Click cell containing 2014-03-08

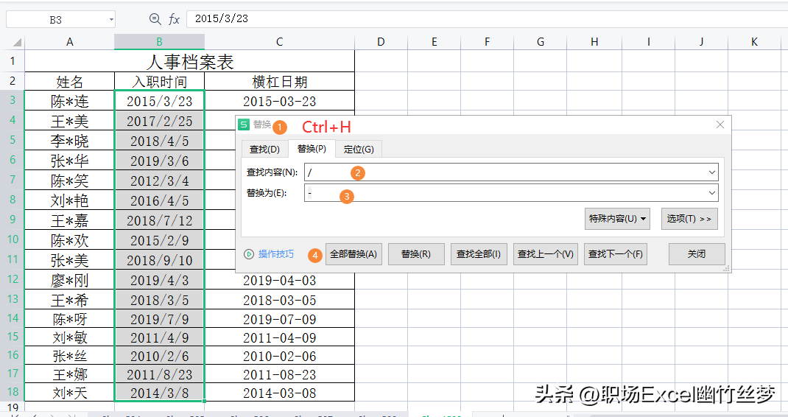click(x=279, y=393)
